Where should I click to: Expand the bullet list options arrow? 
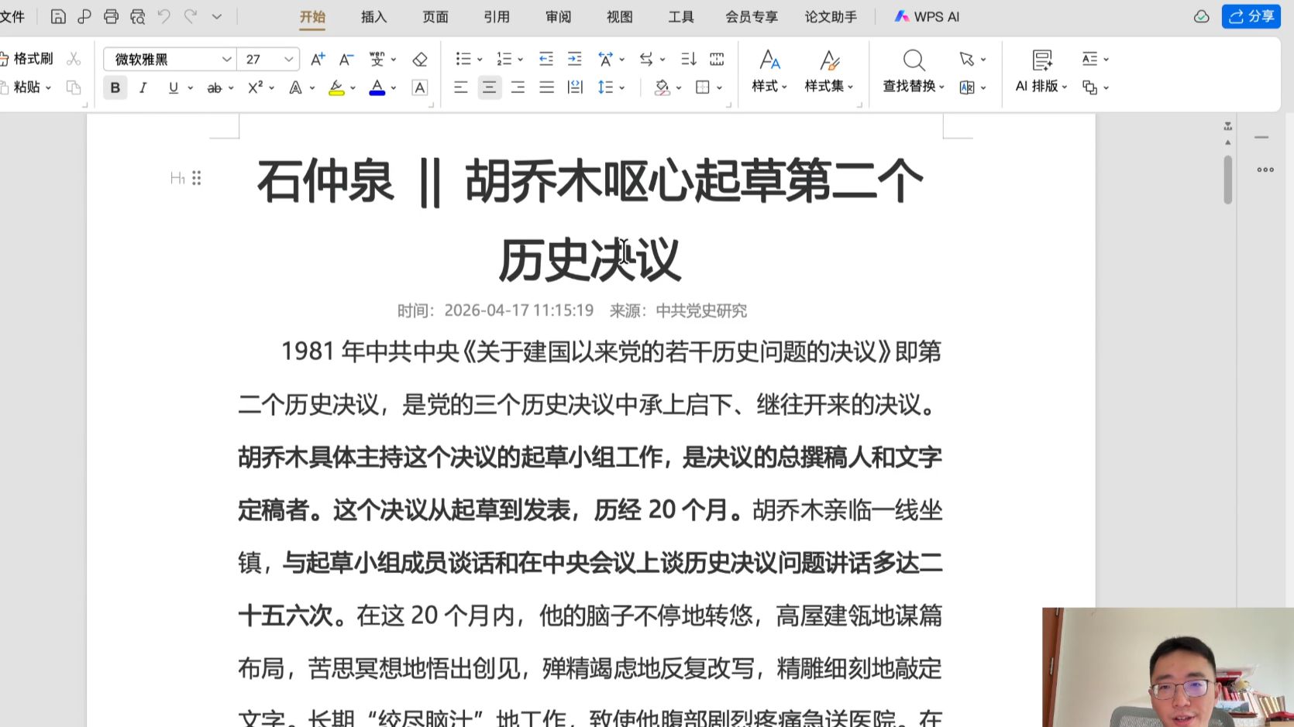coord(480,60)
